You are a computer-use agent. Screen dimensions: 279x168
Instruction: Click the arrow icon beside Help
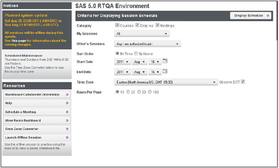(x=67, y=103)
